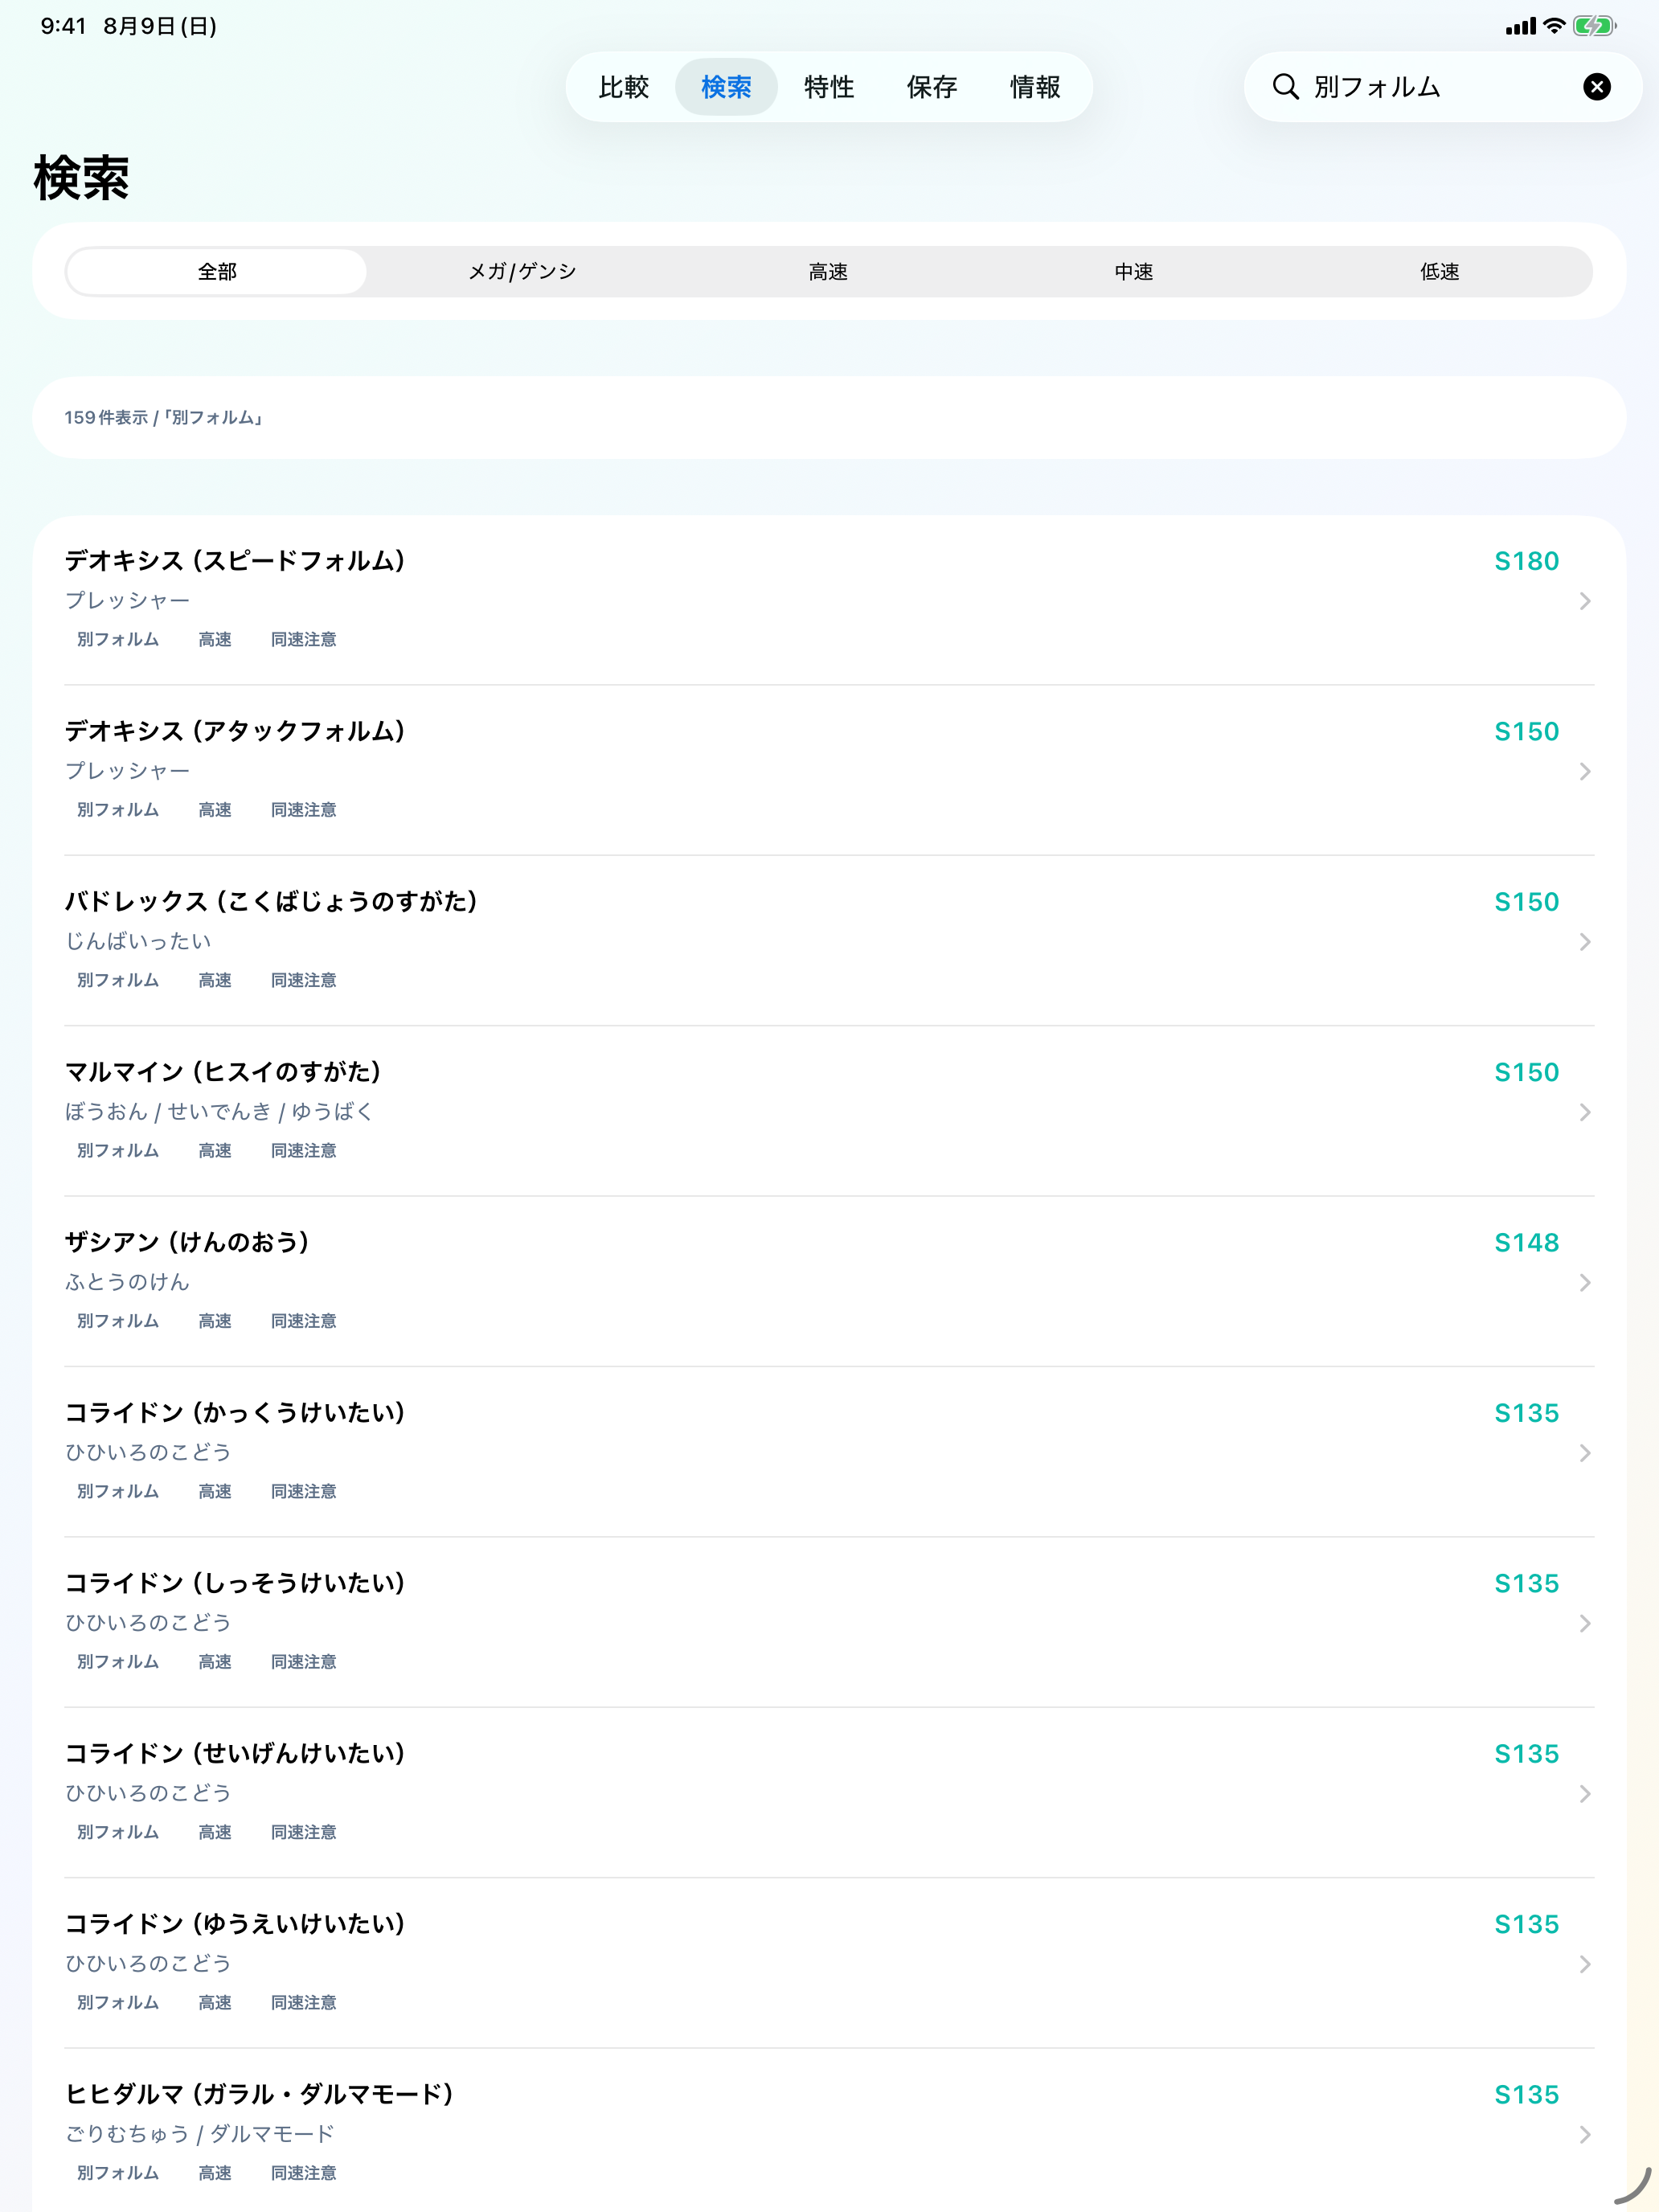Tap the S180 speed value

[x=1526, y=561]
